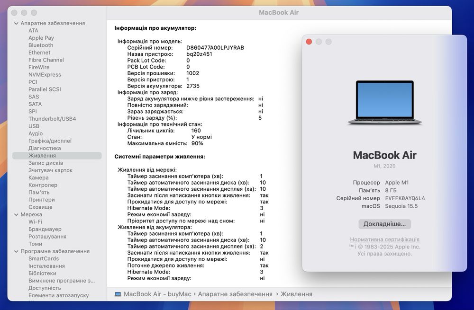This screenshot has width=474, height=310.
Task: Select Запис дисків in the sidebar
Action: coord(46,163)
